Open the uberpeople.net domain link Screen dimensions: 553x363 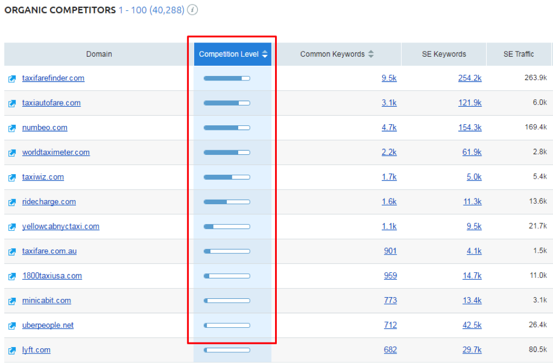coord(48,325)
